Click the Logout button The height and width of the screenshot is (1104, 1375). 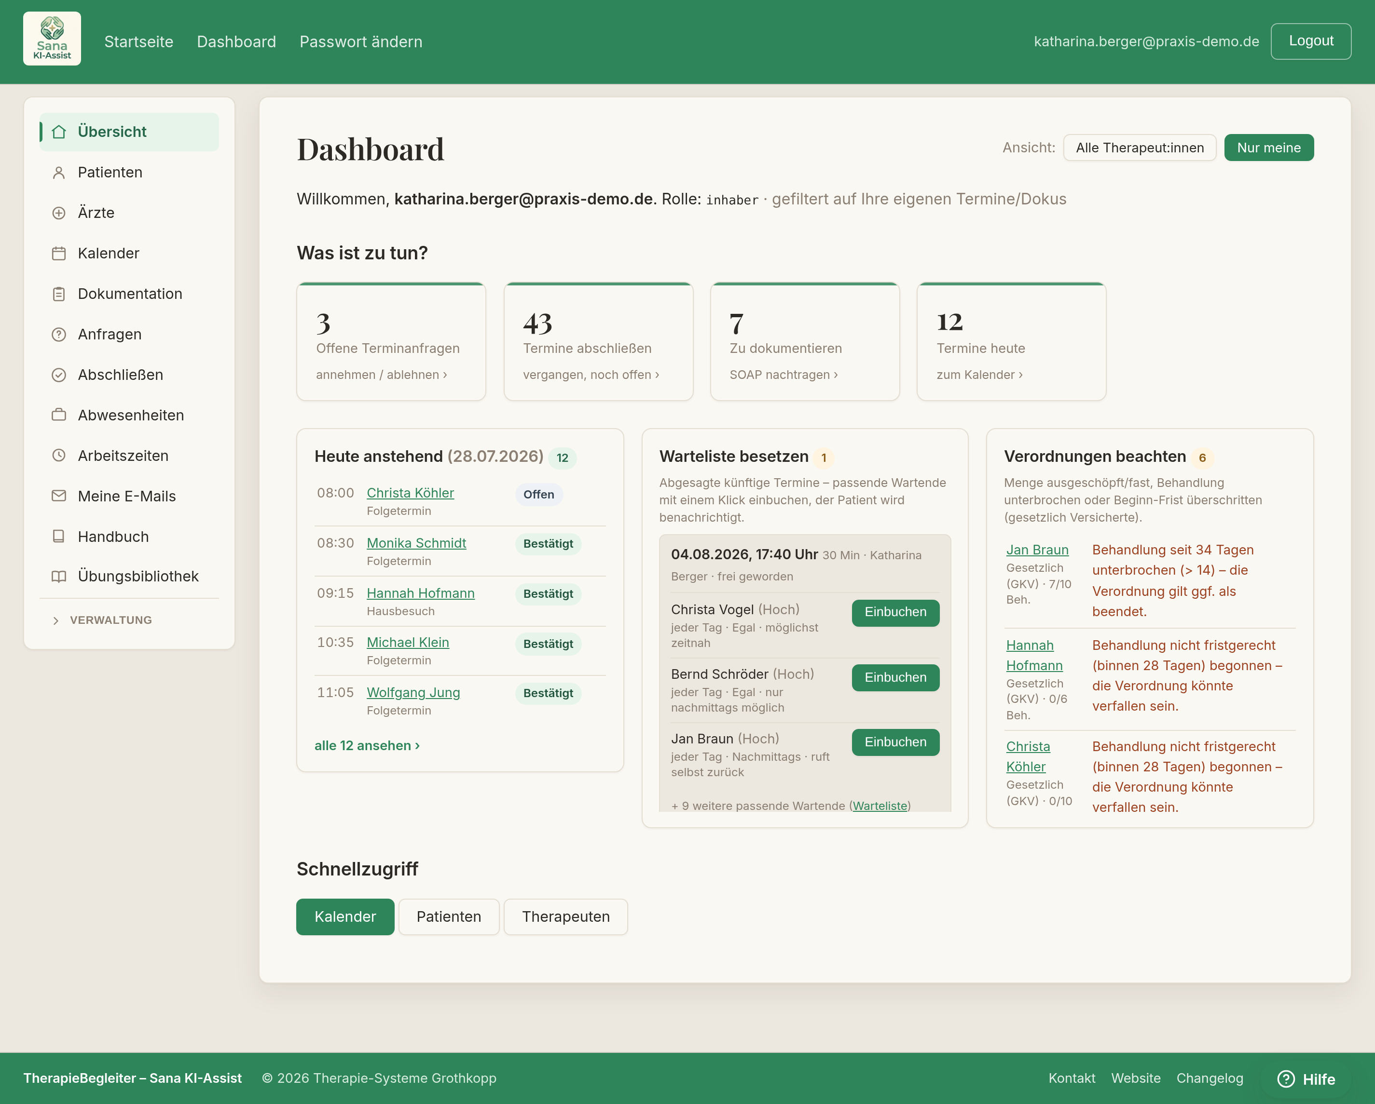1310,41
